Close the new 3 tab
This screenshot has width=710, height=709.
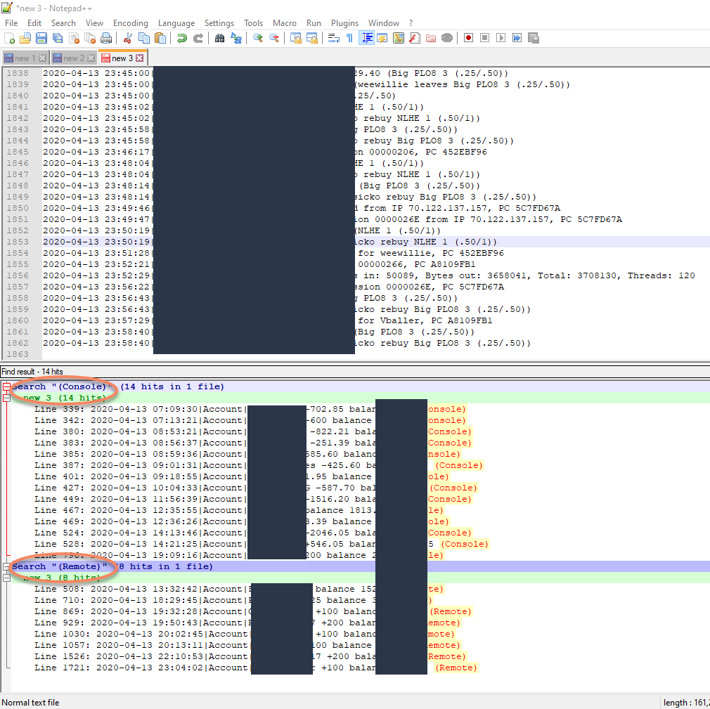pos(139,58)
